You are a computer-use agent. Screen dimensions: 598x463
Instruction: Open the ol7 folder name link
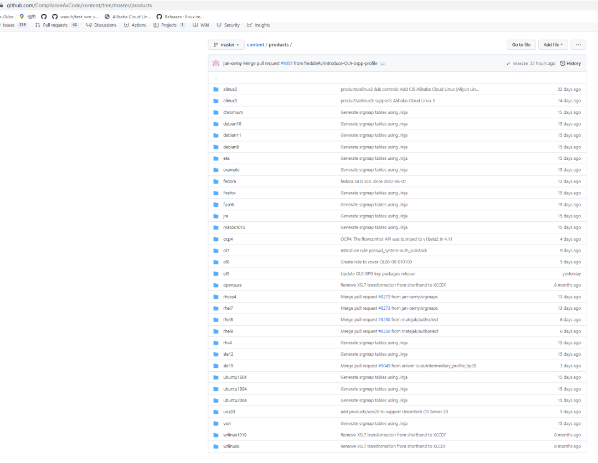point(226,251)
